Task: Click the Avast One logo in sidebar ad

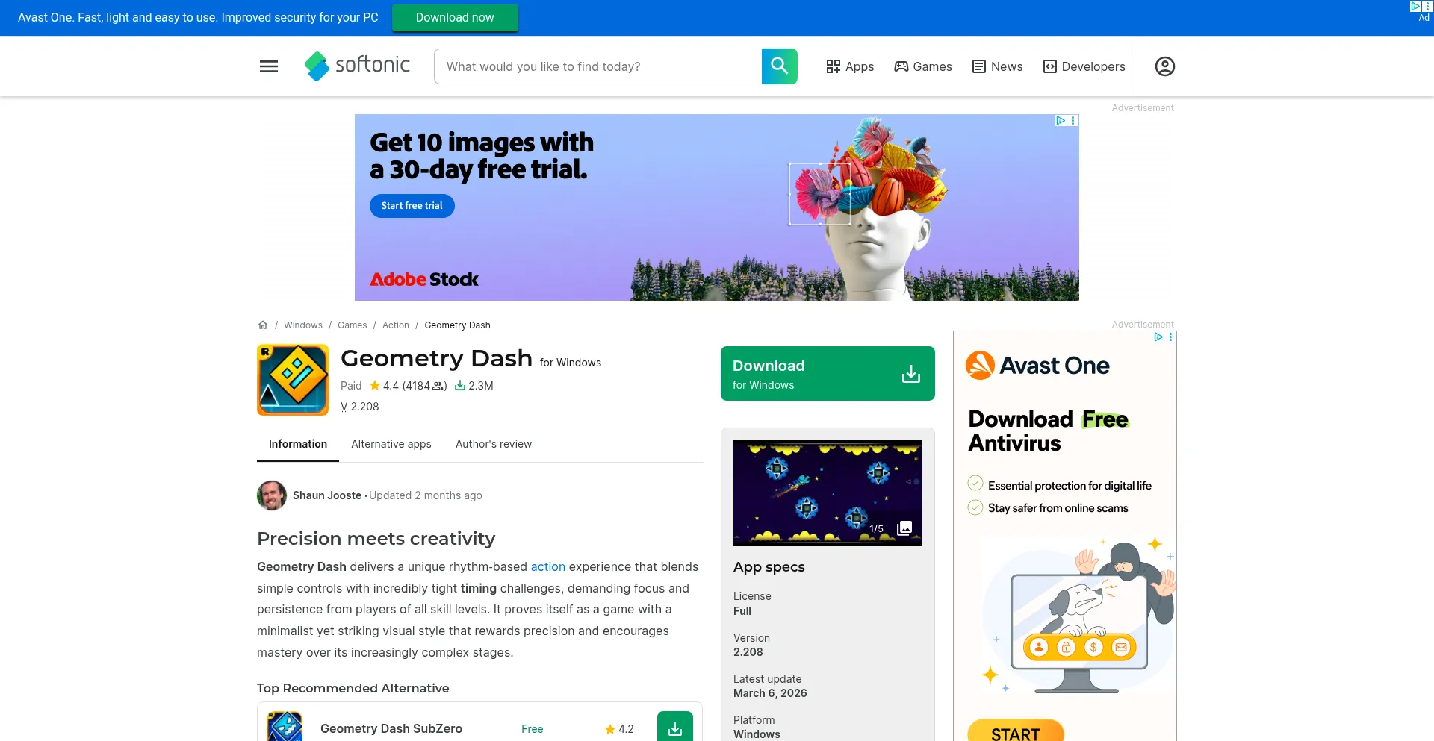Action: pyautogui.click(x=1037, y=366)
